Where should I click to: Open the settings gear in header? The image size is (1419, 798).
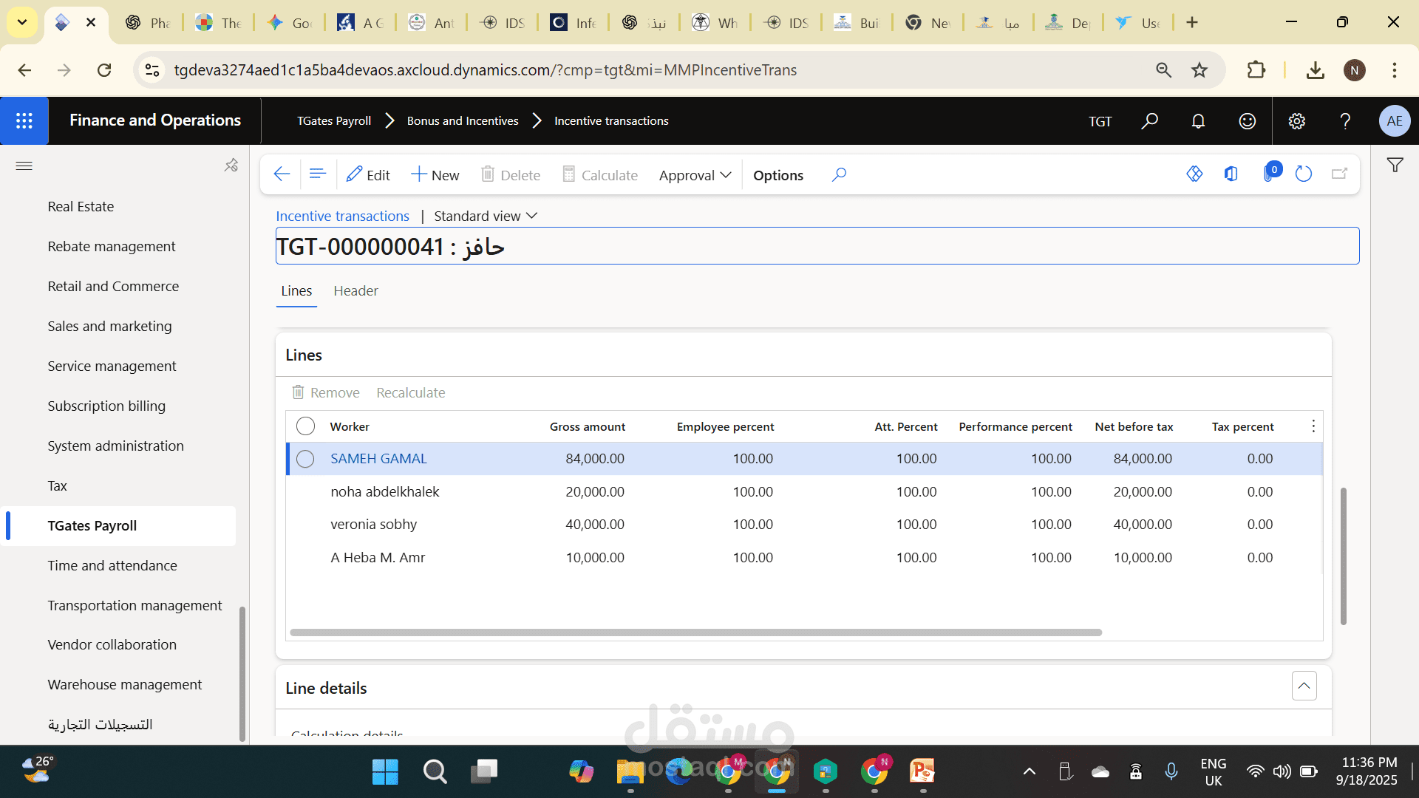point(1296,120)
